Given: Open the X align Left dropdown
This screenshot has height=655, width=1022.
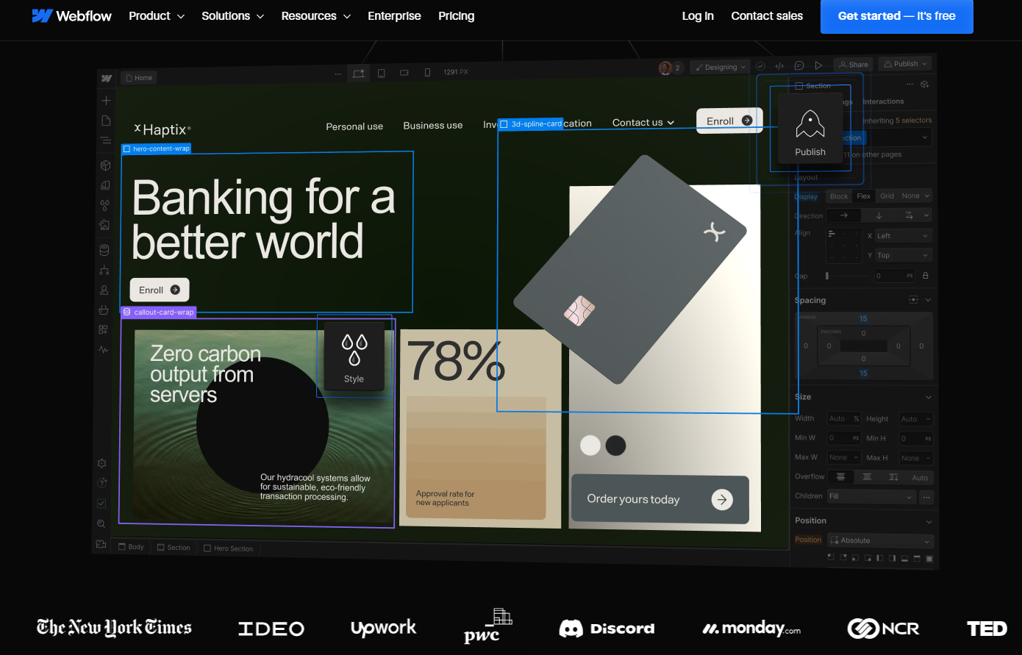Looking at the screenshot, I should click(x=903, y=236).
